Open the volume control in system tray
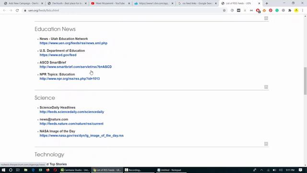The image size is (307, 173). (281, 170)
